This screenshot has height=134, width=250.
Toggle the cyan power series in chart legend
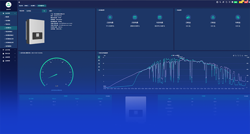pyautogui.click(x=173, y=55)
